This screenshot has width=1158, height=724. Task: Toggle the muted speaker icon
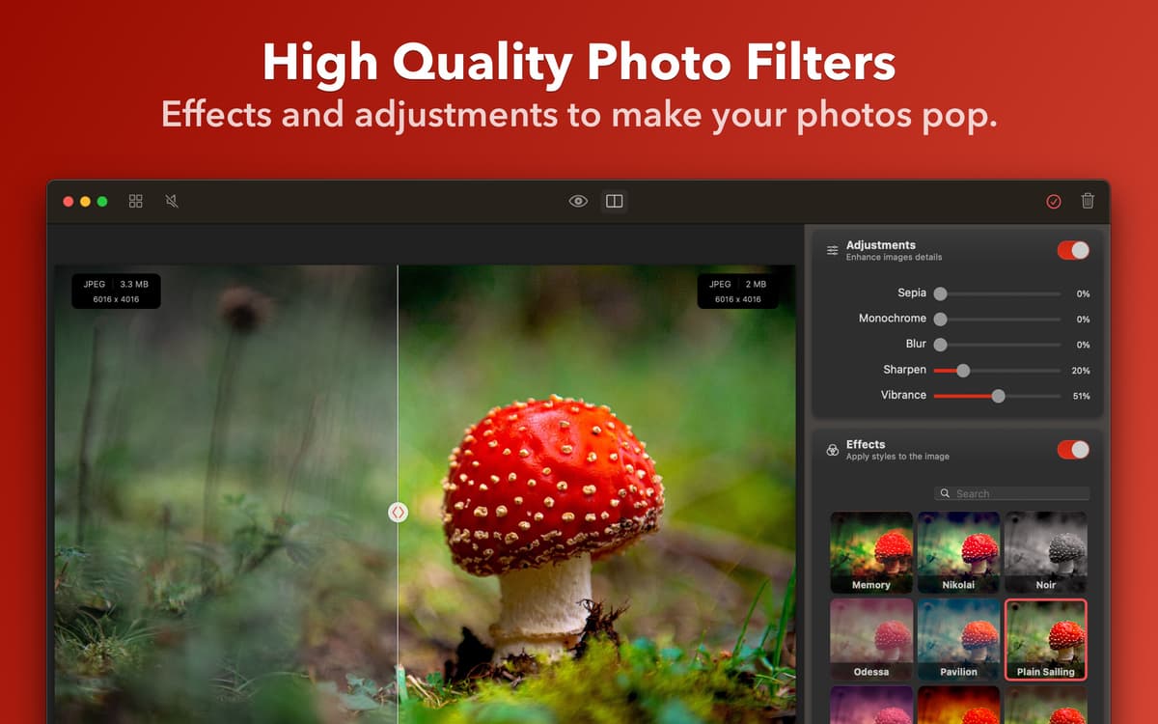172,201
